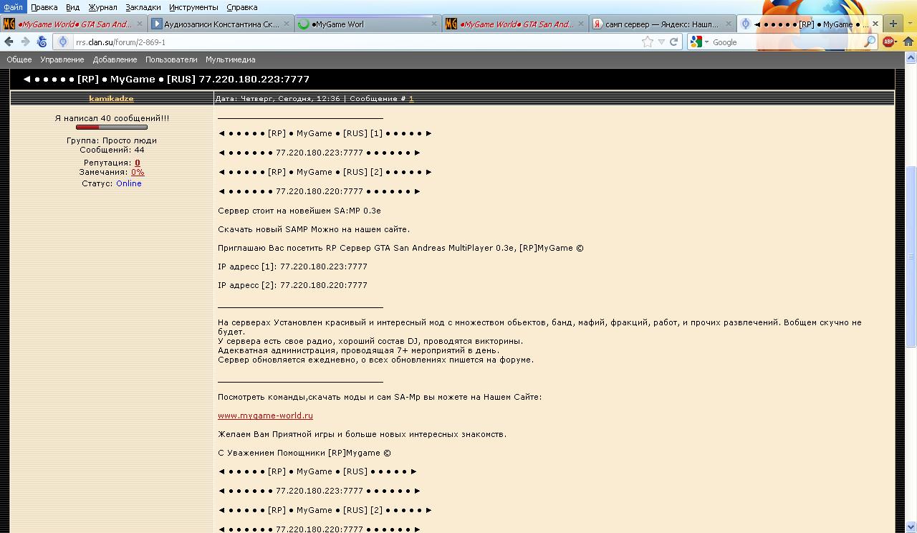
Task: Close the самп сервер Яндекс tab
Action: pyautogui.click(x=727, y=24)
